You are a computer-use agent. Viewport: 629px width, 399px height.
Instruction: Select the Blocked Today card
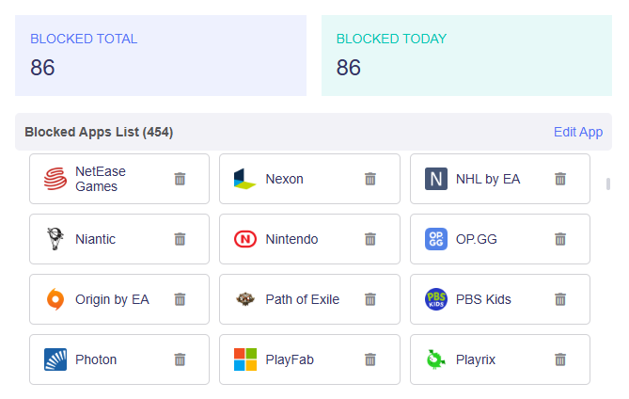click(x=466, y=55)
